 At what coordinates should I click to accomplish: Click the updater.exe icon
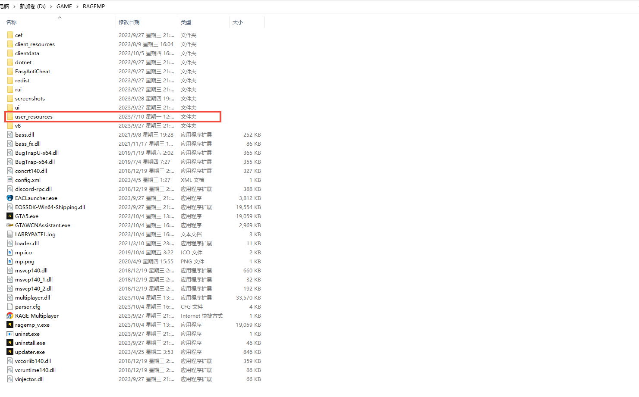coord(10,352)
